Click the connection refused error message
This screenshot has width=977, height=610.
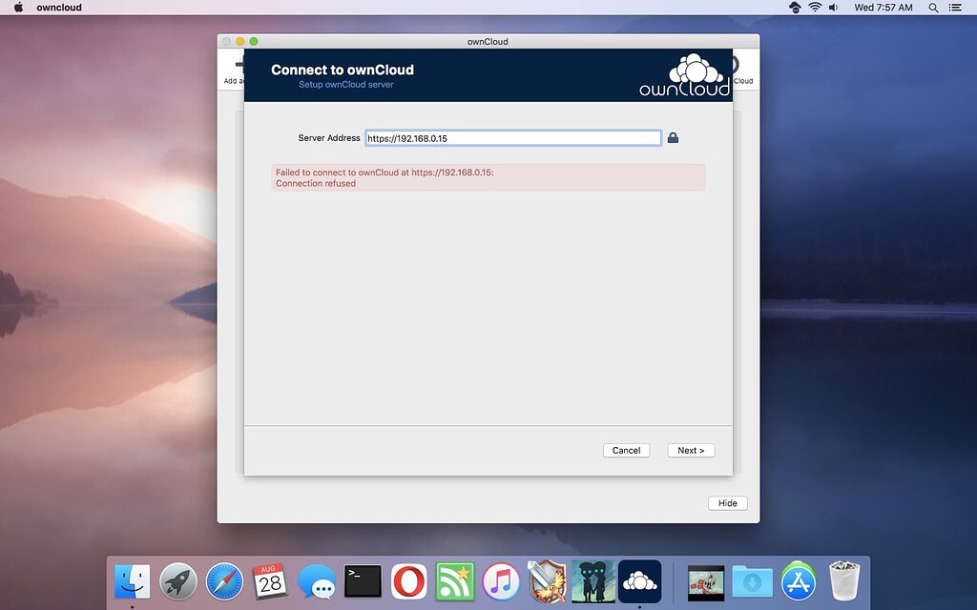[488, 177]
